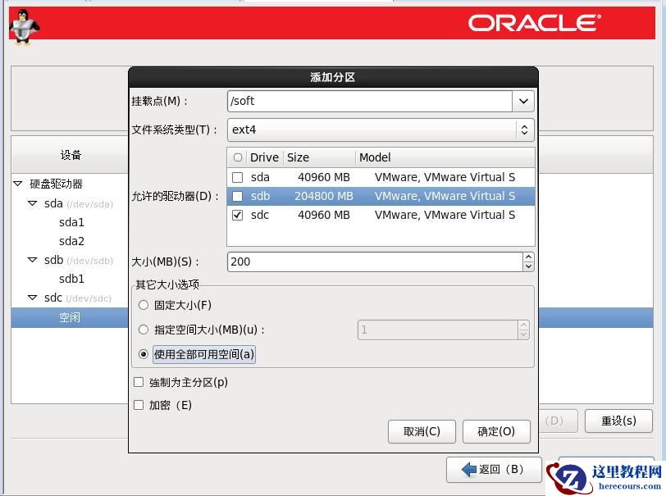Click the size field containing 200
Screen dimensions: 666x496
[375, 262]
